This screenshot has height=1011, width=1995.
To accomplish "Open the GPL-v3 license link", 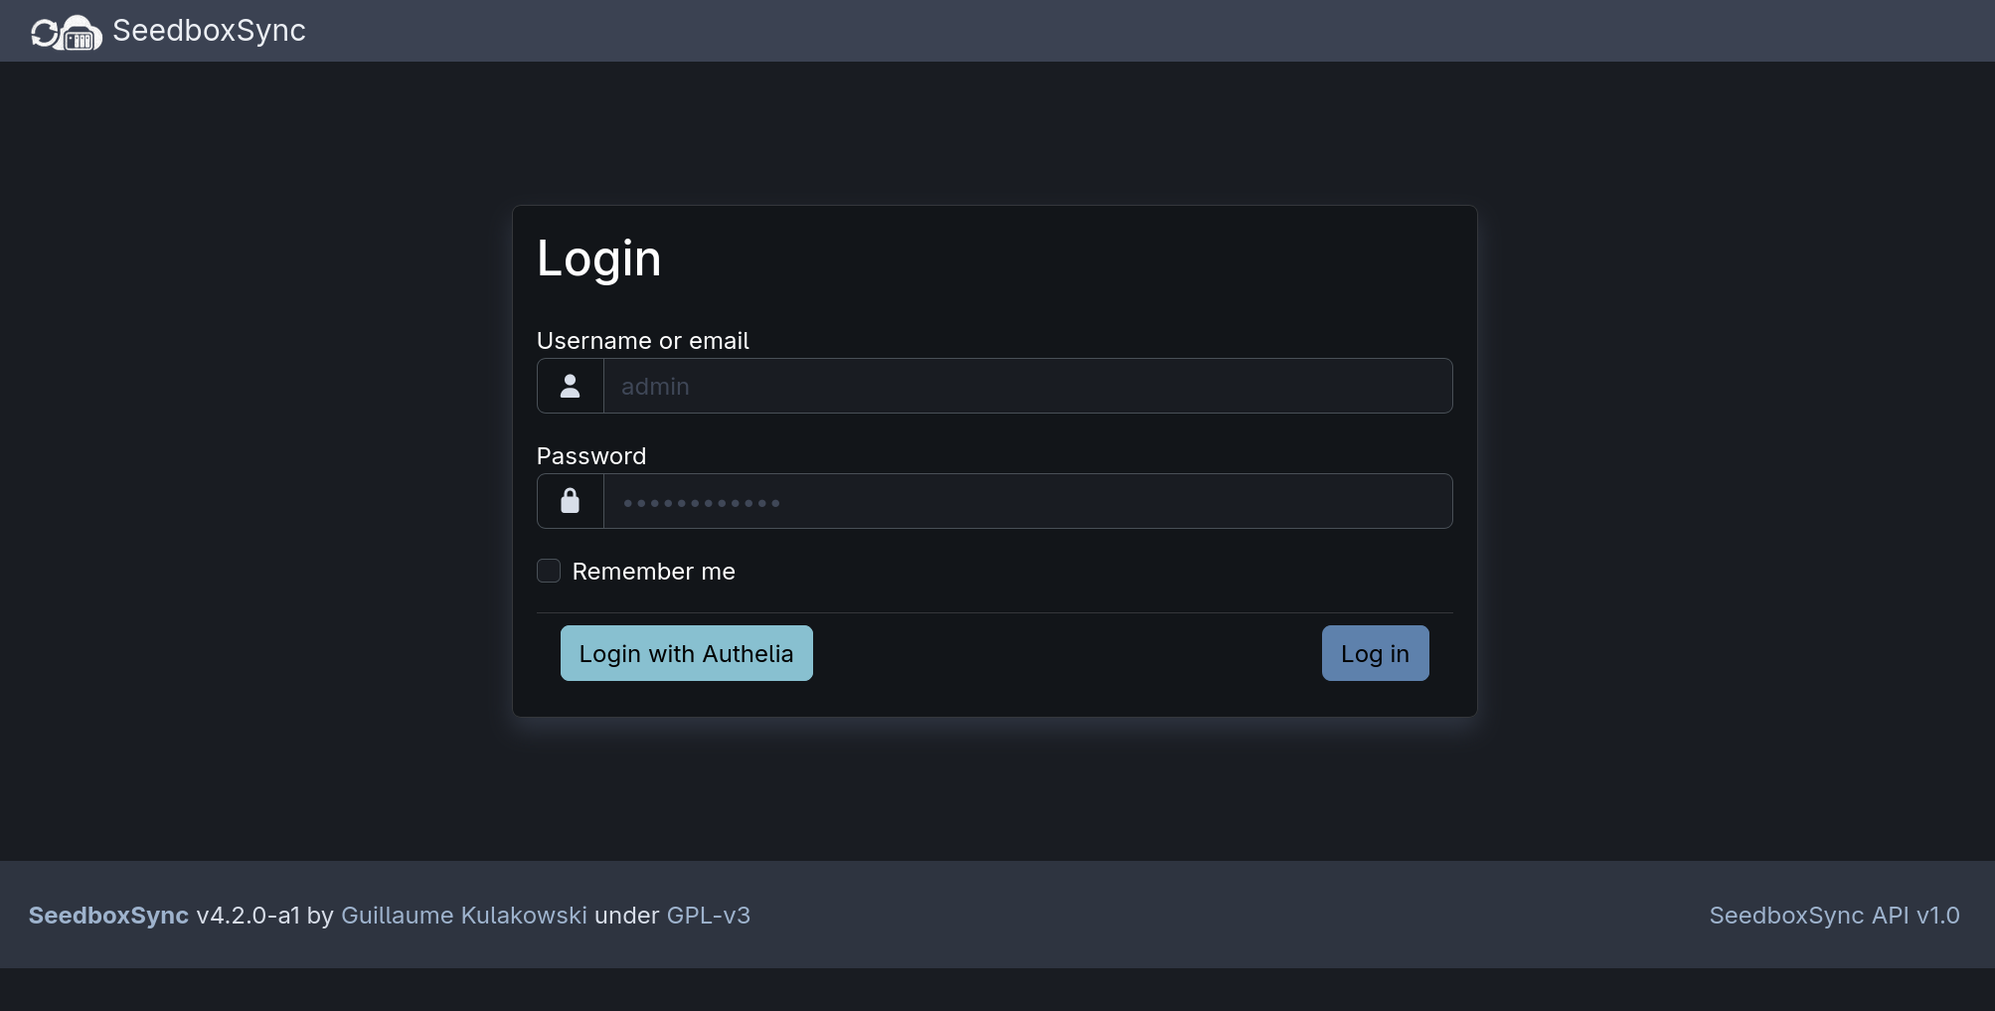I will (709, 916).
